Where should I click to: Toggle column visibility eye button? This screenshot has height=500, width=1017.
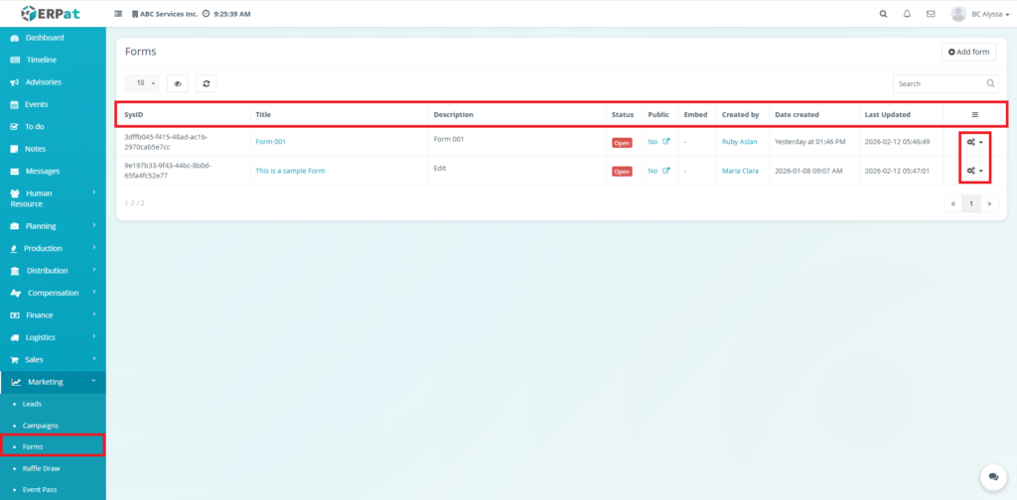tap(178, 84)
